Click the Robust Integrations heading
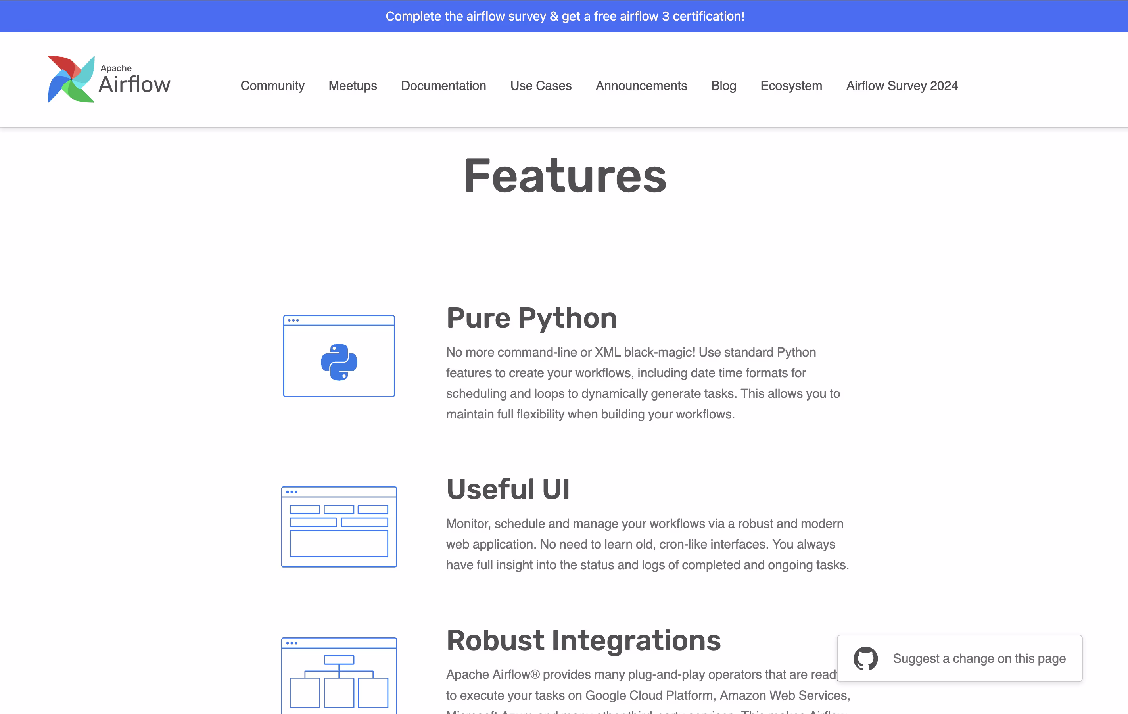This screenshot has width=1128, height=714. (583, 641)
